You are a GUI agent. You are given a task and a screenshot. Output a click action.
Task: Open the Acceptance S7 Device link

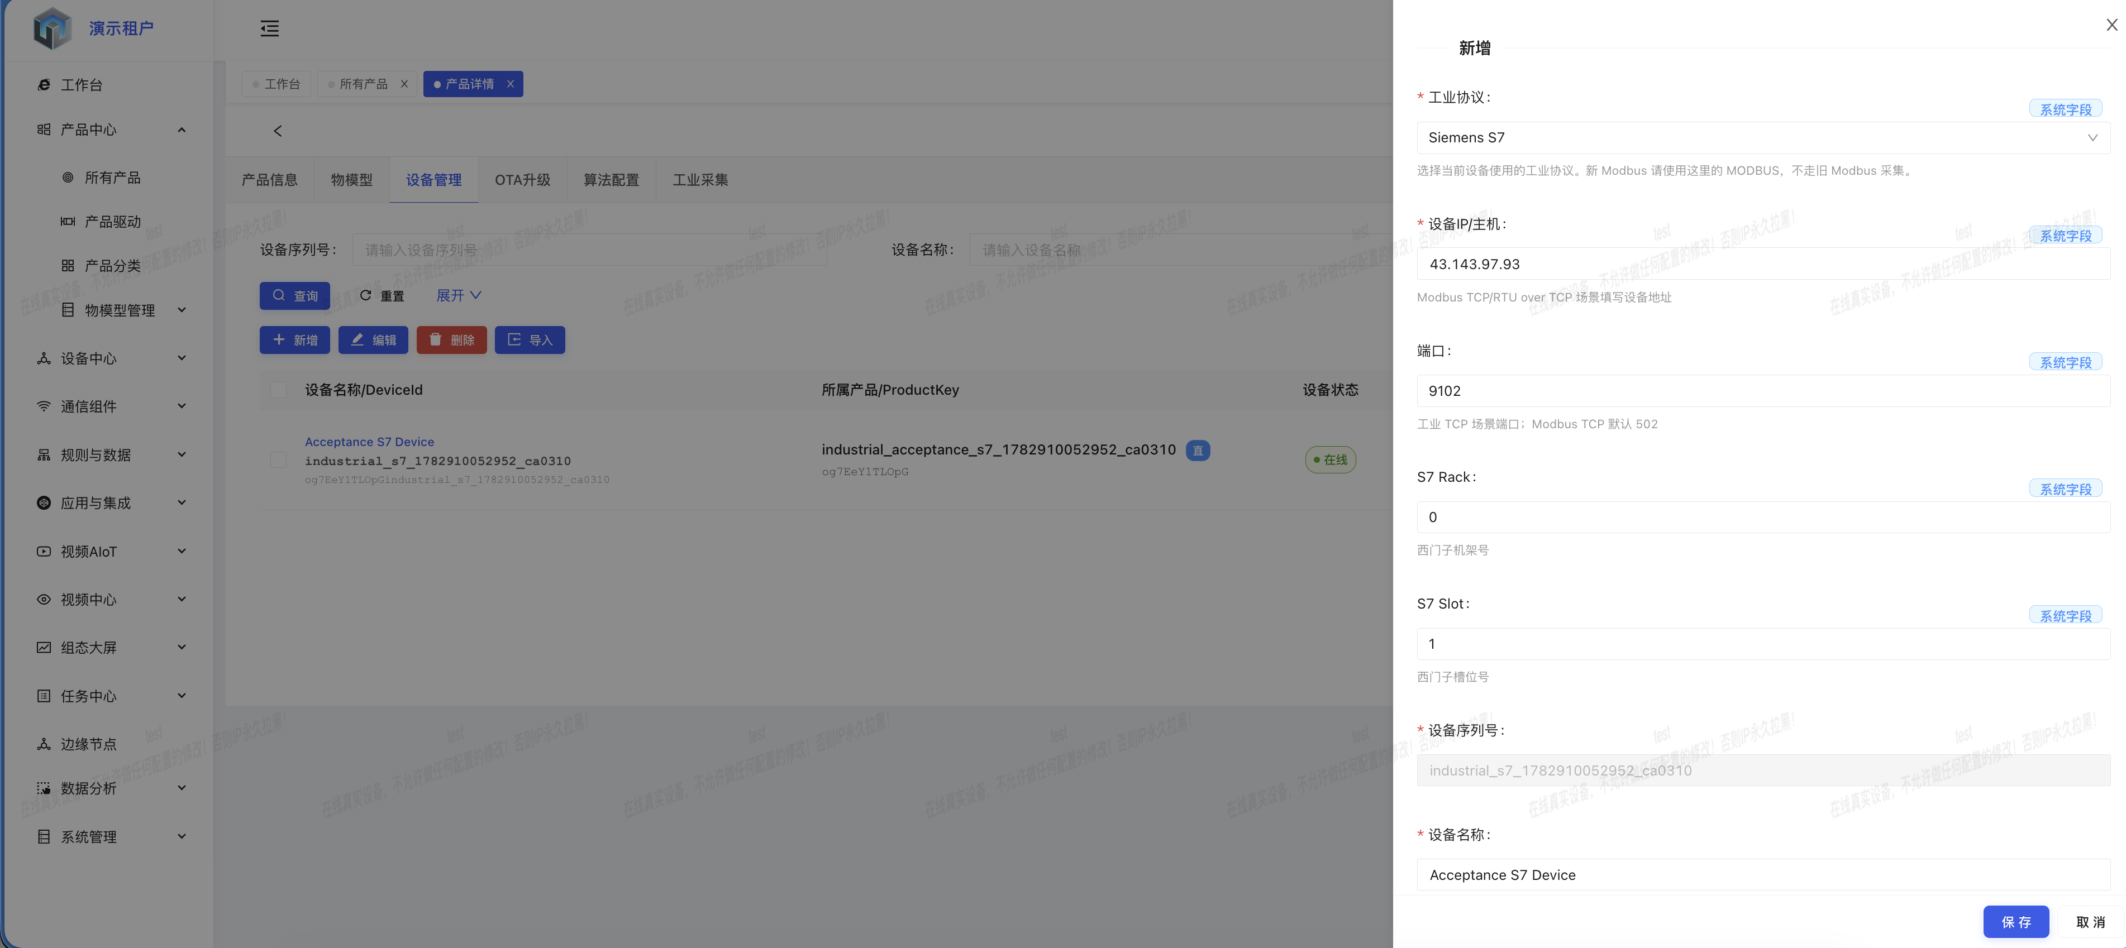pos(369,442)
